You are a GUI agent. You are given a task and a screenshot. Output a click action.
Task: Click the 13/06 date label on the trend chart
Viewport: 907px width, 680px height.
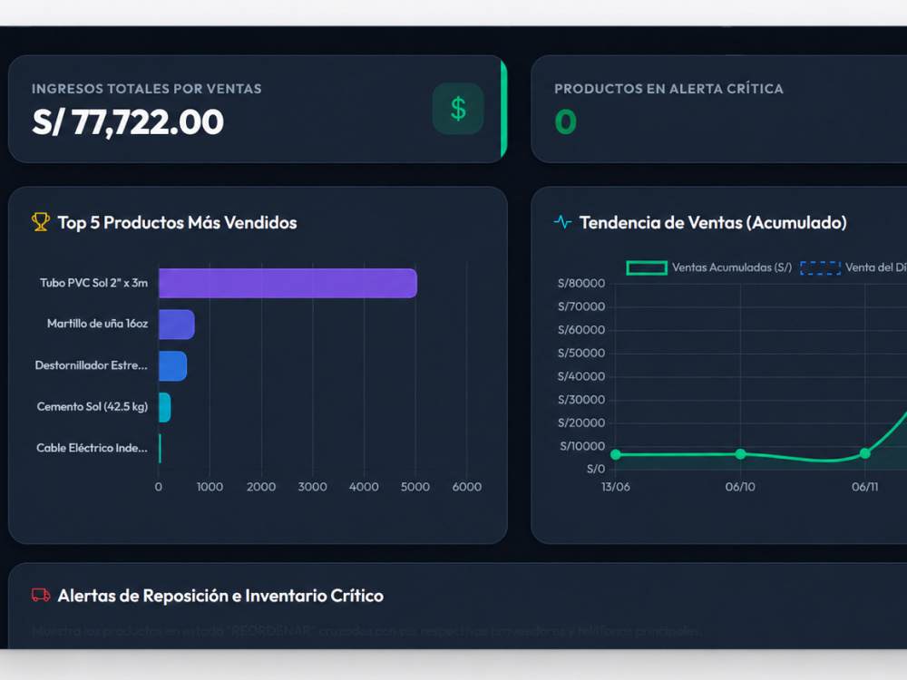point(616,487)
